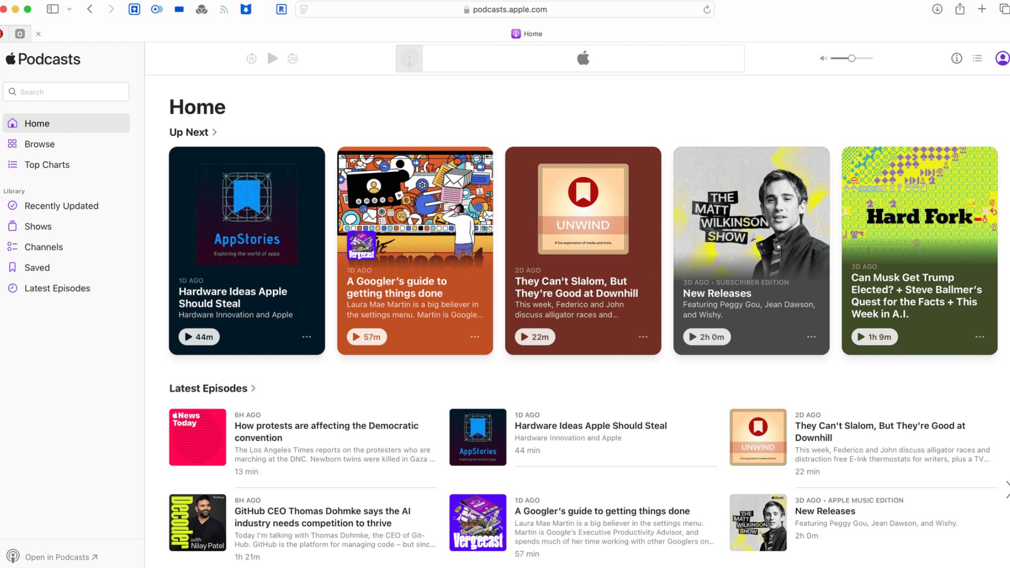Play the 1h 9m Hard Fork episode

pyautogui.click(x=875, y=337)
